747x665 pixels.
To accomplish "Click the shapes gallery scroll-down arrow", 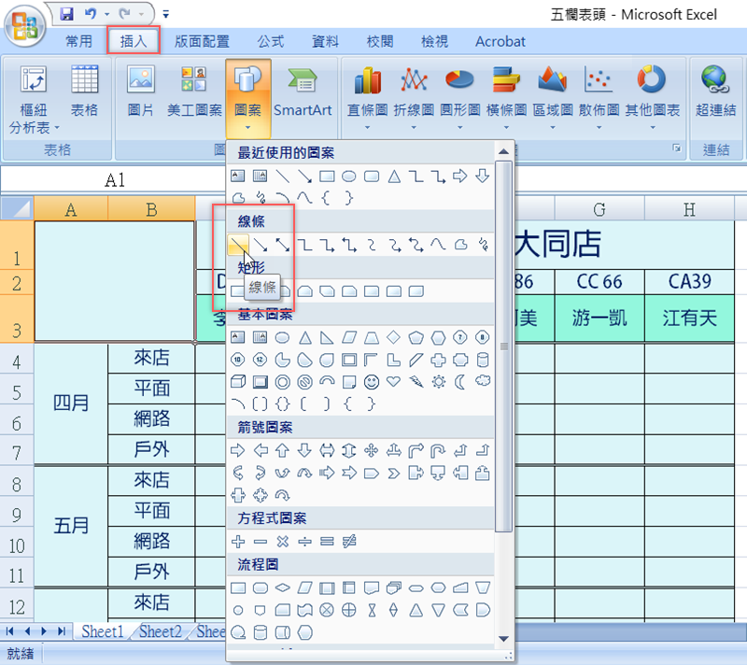I will click(x=504, y=638).
